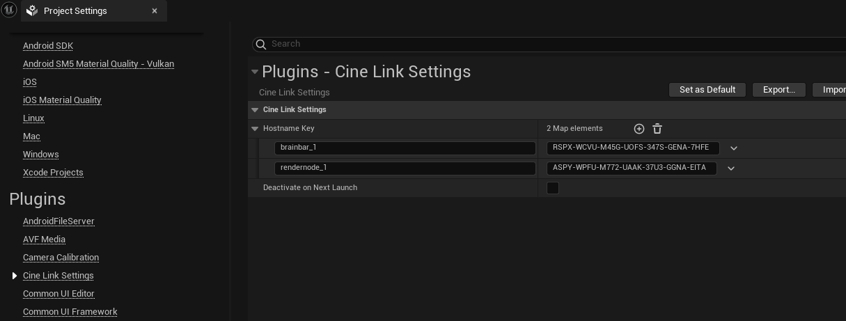Image resolution: width=846 pixels, height=321 pixels.
Task: Close the Project Settings tab
Action: (x=155, y=11)
